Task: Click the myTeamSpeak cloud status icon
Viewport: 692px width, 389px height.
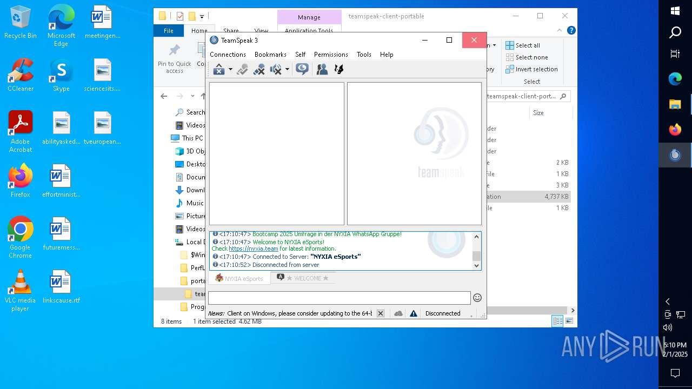Action: [x=398, y=313]
